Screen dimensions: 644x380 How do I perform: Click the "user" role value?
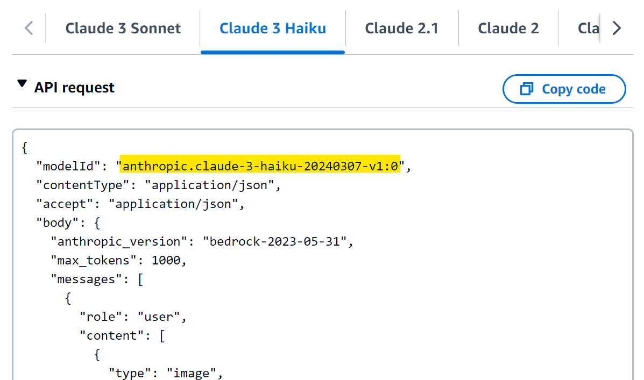pos(161,317)
